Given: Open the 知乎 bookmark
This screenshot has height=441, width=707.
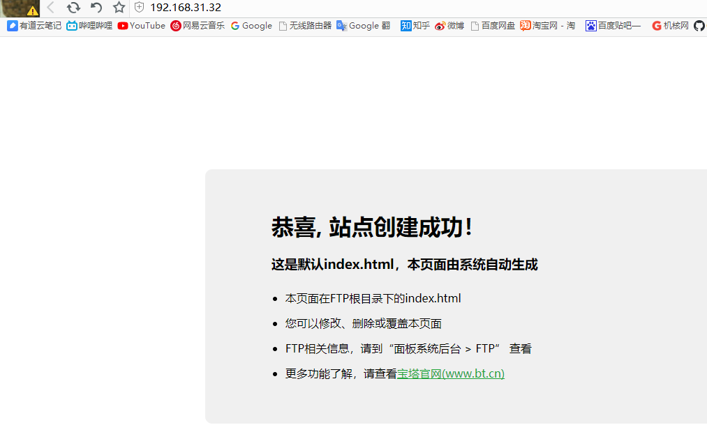Looking at the screenshot, I should pyautogui.click(x=415, y=26).
